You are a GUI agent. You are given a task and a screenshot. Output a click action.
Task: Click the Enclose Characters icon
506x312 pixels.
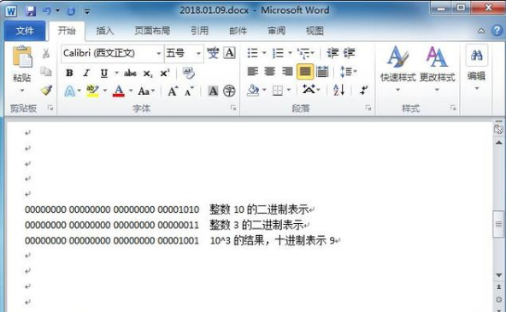(x=229, y=91)
